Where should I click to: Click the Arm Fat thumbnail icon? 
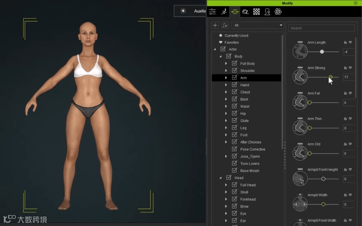[x=300, y=102]
